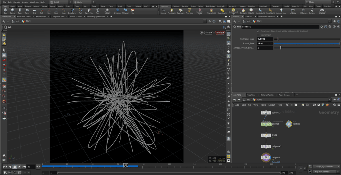Select the trail1 node in network
The width and height of the screenshot is (341, 175).
(x=266, y=135)
